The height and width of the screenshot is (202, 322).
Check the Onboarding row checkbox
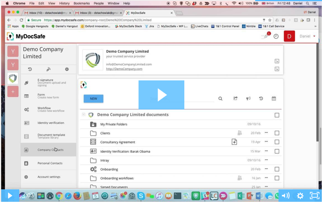tap(277, 169)
